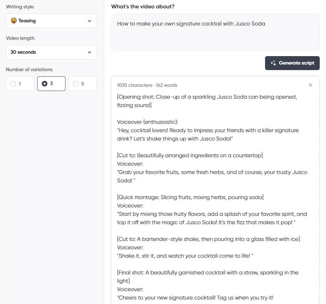326x304 pixels.
Task: Click the '1035 characters · 162 words' counter
Action: point(147,85)
